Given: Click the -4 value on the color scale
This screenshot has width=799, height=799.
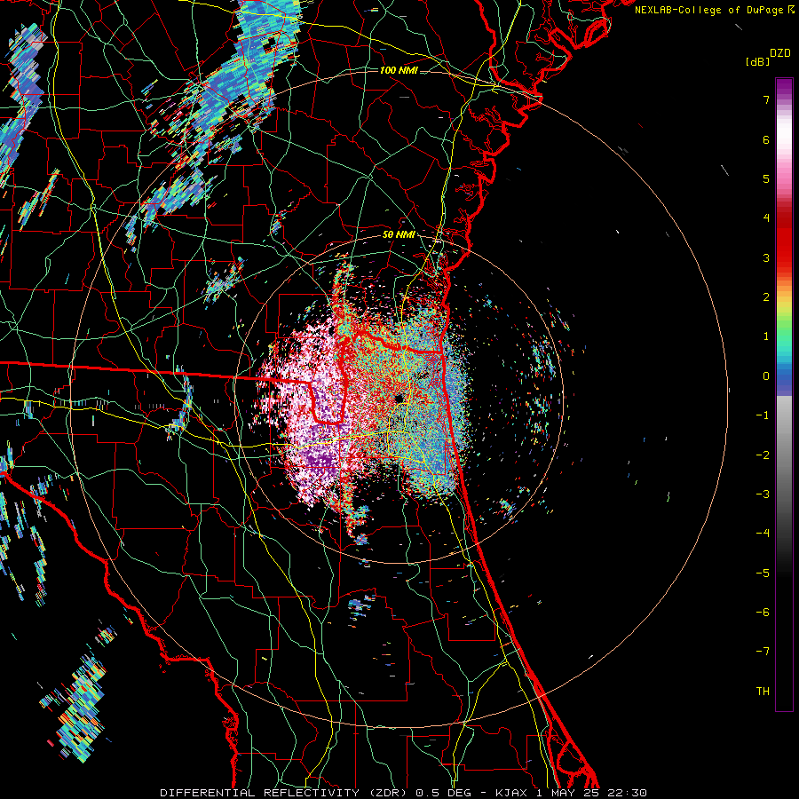Looking at the screenshot, I should [x=763, y=534].
